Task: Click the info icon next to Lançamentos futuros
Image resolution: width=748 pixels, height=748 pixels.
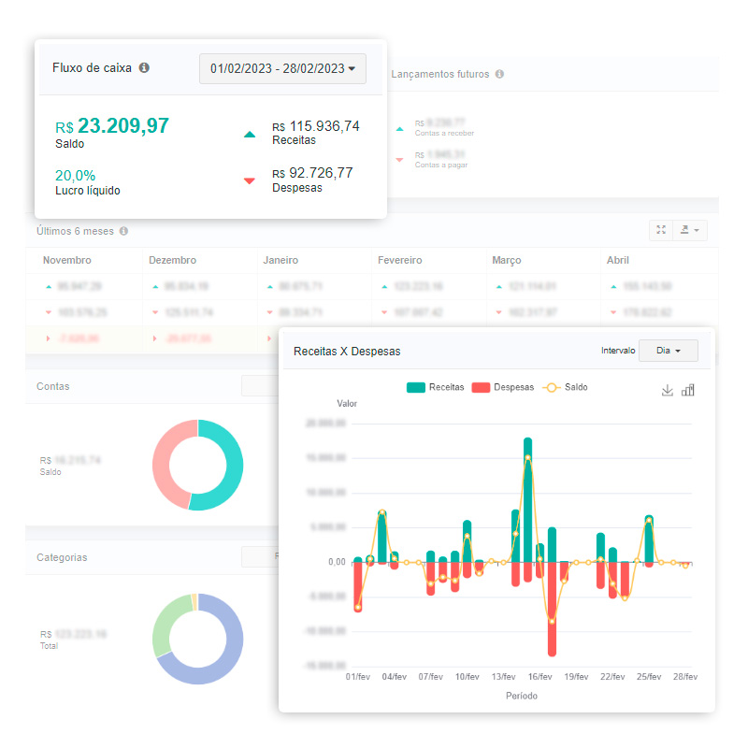Action: (x=499, y=74)
